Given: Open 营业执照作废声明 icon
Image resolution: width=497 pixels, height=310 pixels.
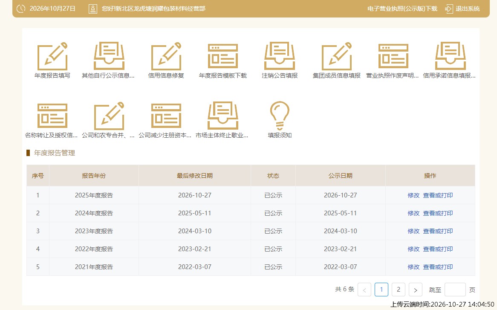Looking at the screenshot, I should pyautogui.click(x=393, y=56).
